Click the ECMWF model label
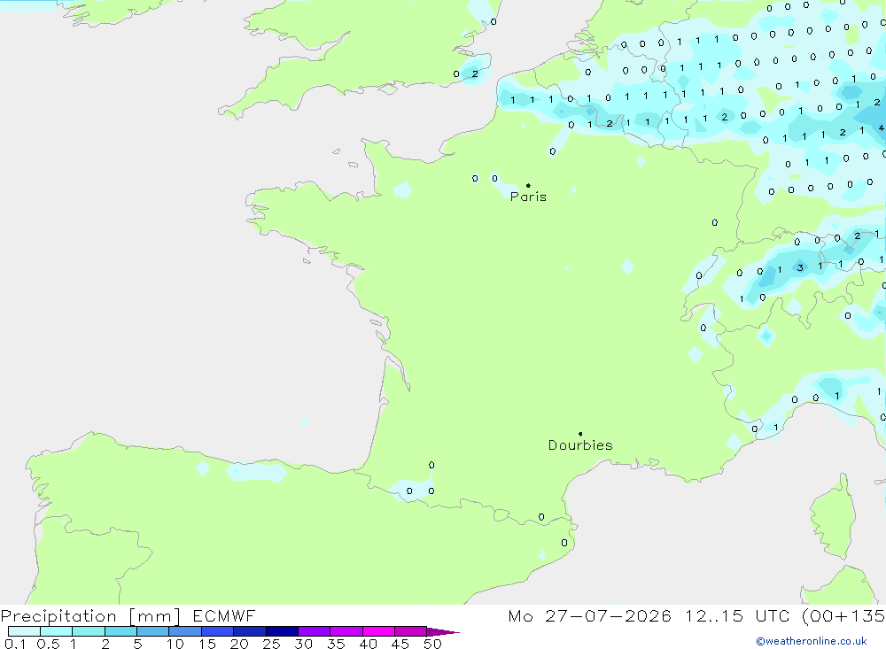The height and width of the screenshot is (649, 886). 224,615
